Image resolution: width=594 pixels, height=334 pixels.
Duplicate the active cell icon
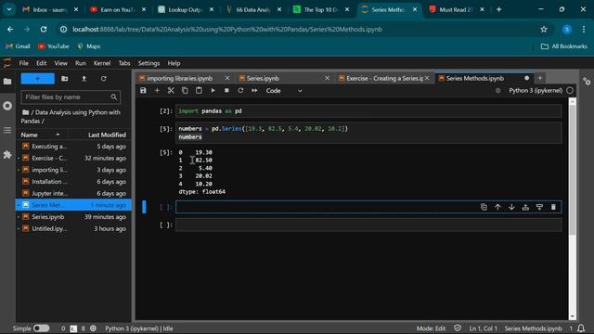[x=484, y=207]
